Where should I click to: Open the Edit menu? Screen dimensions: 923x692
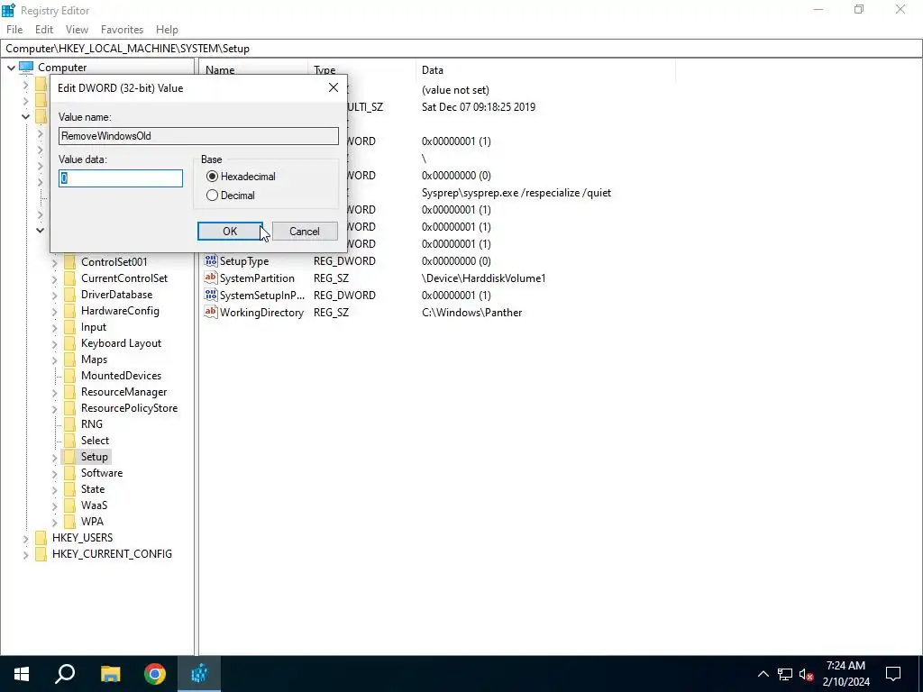tap(44, 30)
